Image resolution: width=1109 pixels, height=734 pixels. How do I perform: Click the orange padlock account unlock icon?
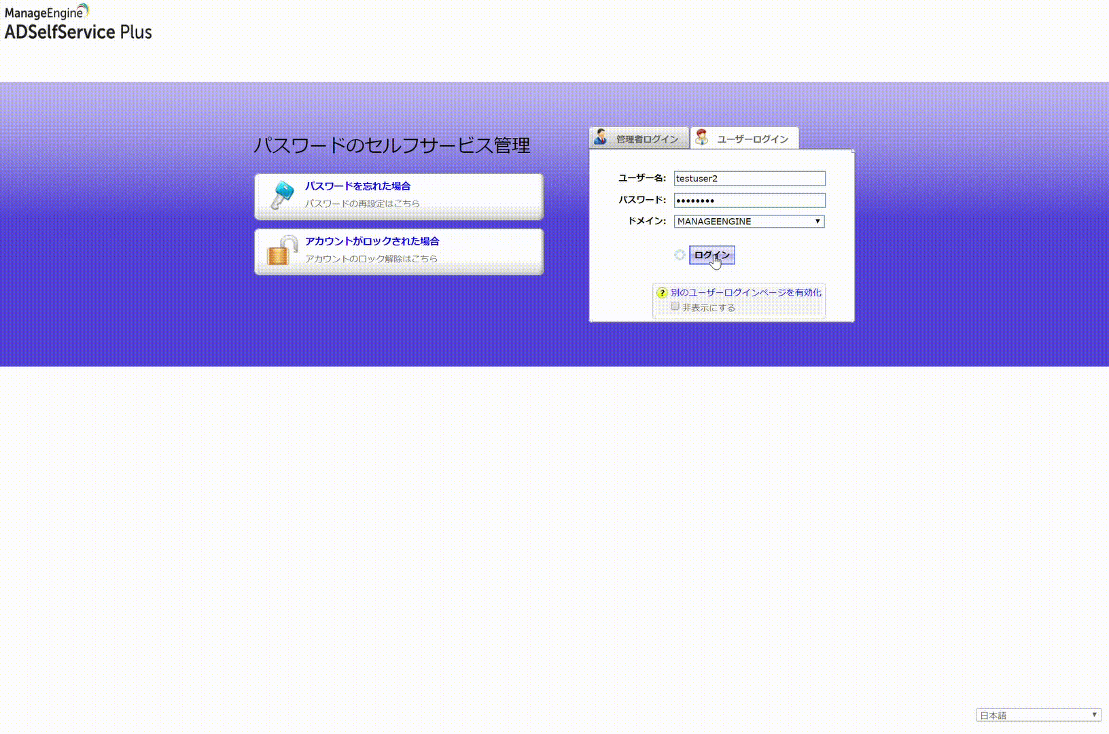(x=282, y=250)
